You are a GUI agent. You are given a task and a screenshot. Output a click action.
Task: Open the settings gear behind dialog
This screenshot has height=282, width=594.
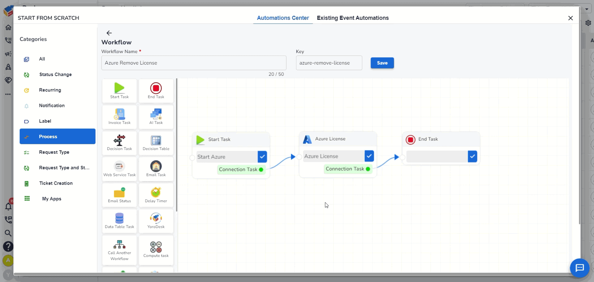click(588, 23)
